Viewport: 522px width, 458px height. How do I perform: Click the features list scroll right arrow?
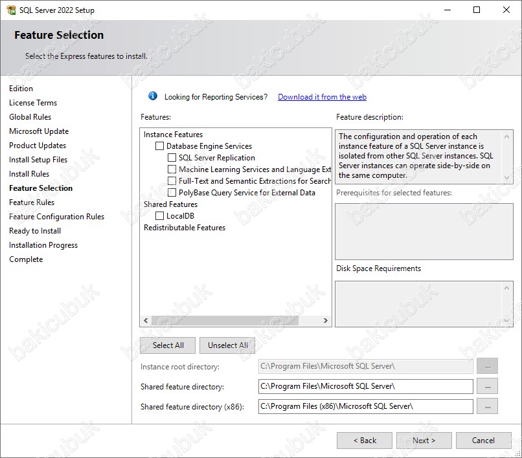click(326, 321)
